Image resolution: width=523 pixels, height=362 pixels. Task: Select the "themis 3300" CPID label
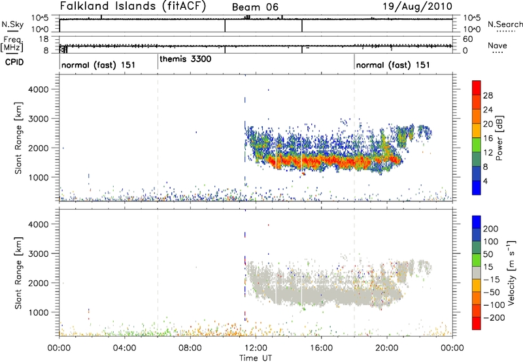(186, 59)
